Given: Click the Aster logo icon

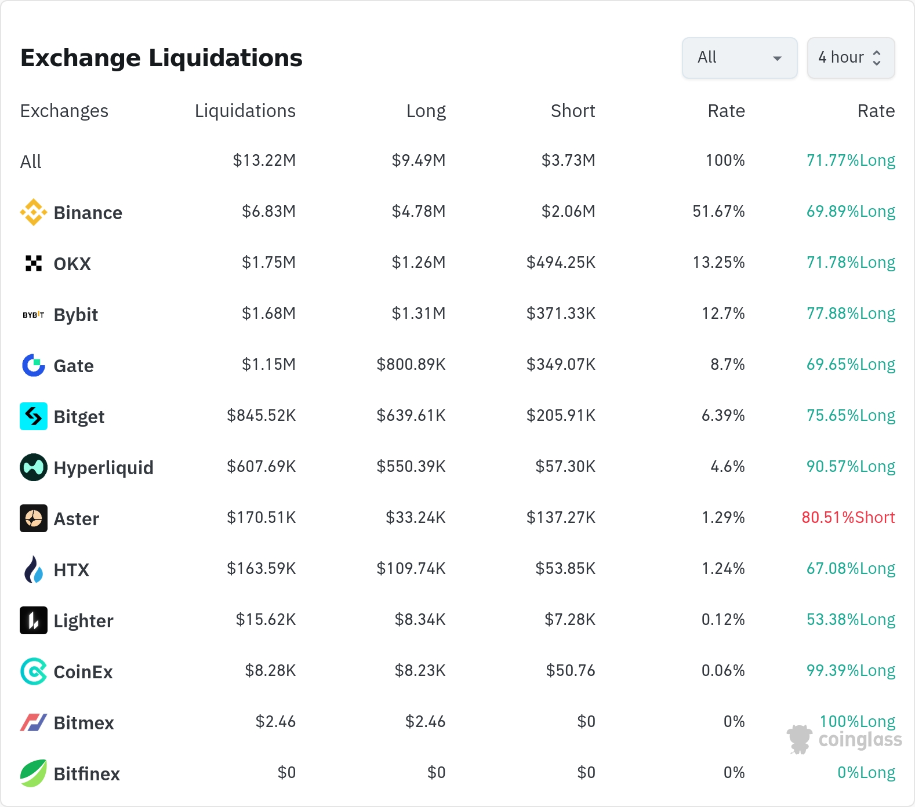Looking at the screenshot, I should coord(34,519).
